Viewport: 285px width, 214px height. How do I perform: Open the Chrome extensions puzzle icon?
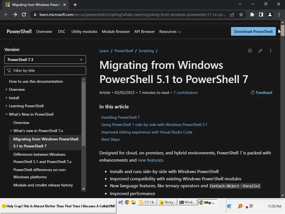[x=252, y=14]
